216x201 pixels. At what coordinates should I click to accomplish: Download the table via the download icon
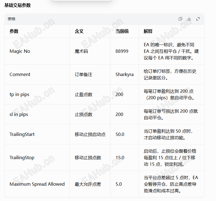pos(189,19)
